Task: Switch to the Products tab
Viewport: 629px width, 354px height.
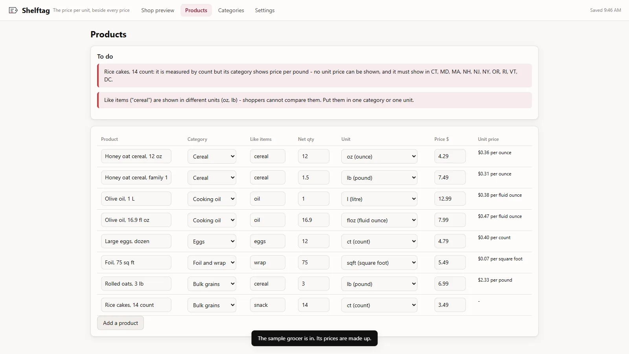Action: [196, 10]
